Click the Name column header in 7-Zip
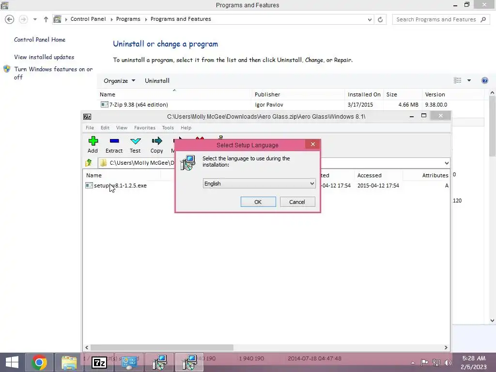496x372 pixels. click(x=122, y=175)
